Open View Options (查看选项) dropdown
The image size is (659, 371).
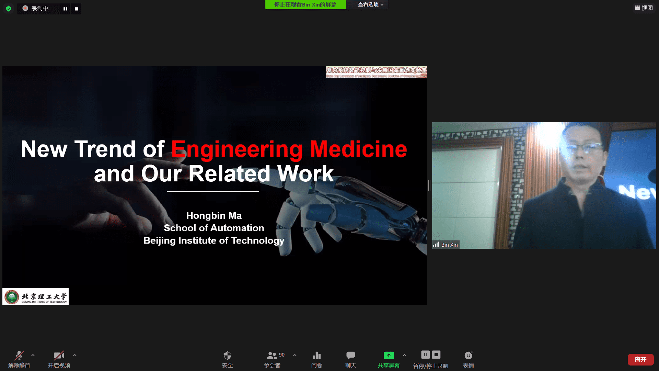[370, 4]
